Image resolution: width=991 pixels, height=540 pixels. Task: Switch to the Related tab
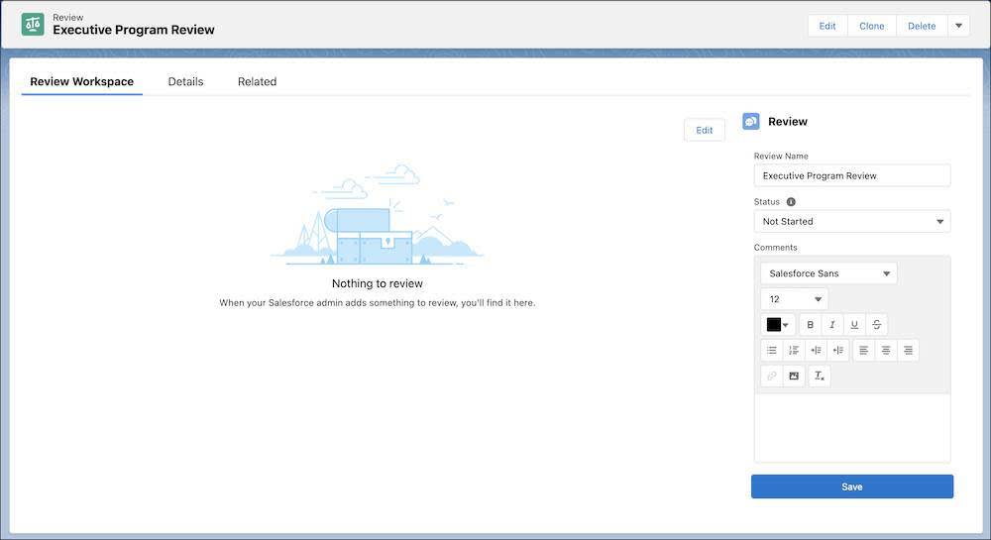click(x=258, y=81)
